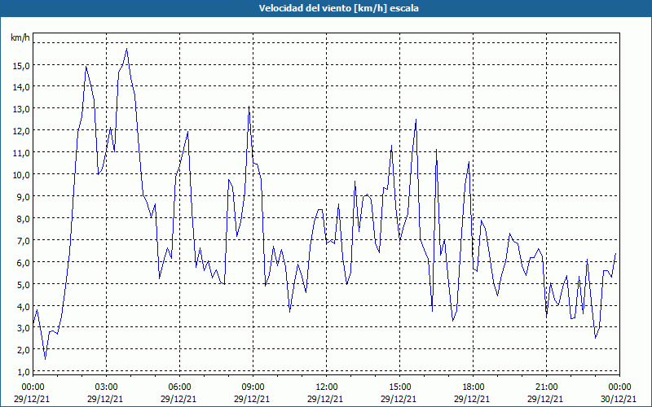Click the 6,0 y-axis value

[23, 263]
